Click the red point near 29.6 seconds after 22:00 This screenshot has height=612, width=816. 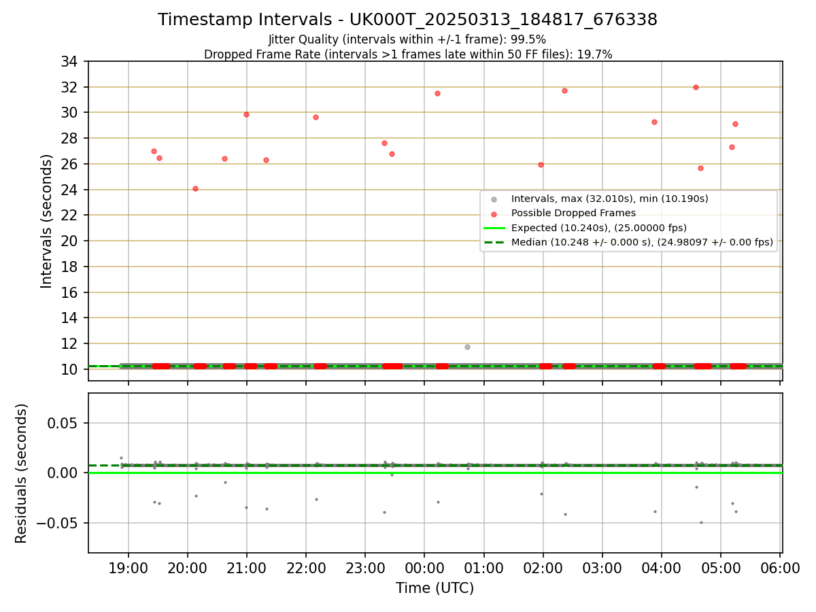[x=316, y=117]
